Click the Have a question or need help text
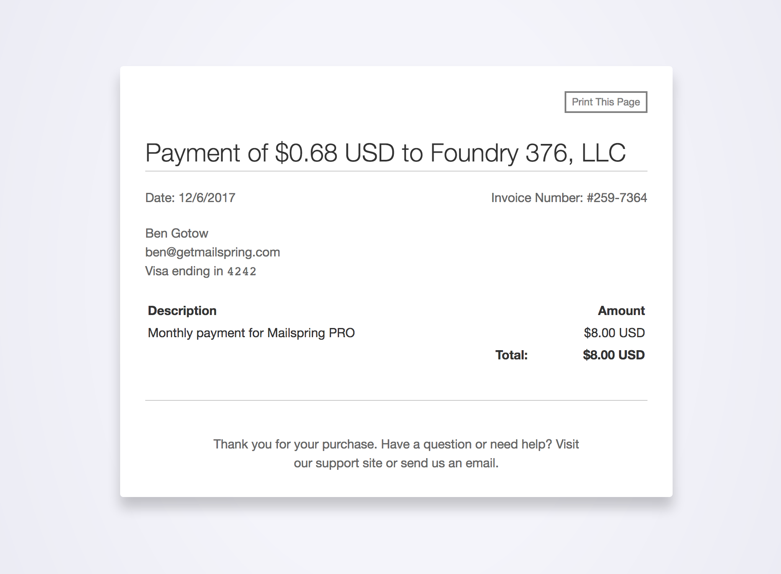Image resolution: width=781 pixels, height=574 pixels. tap(466, 444)
